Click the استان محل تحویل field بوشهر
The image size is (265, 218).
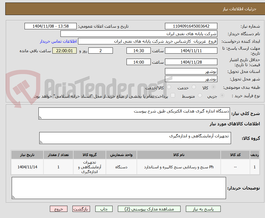[191, 71]
